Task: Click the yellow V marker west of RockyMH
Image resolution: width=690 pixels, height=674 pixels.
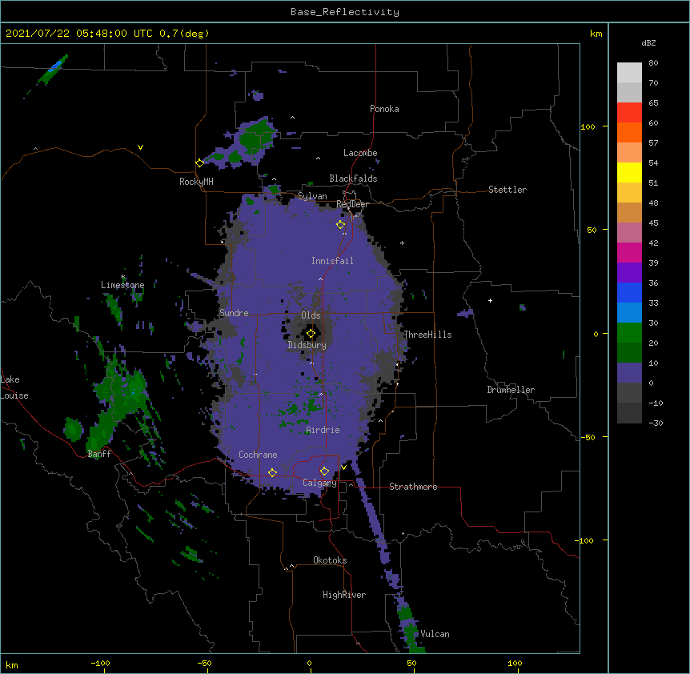Action: point(140,147)
